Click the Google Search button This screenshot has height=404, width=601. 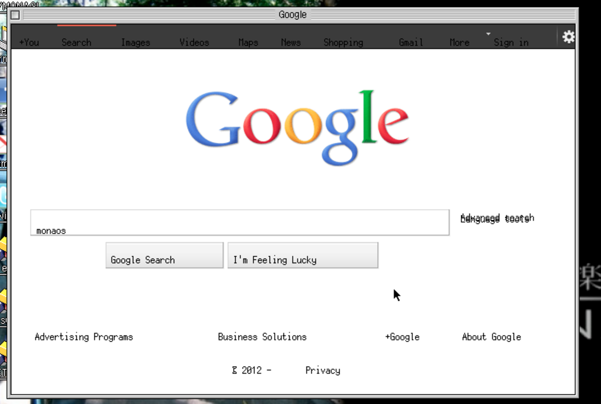[x=165, y=255]
